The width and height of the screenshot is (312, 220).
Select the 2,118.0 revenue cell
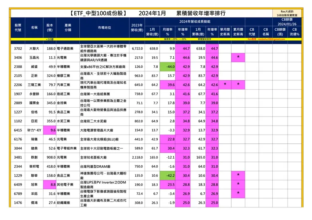click(137, 157)
